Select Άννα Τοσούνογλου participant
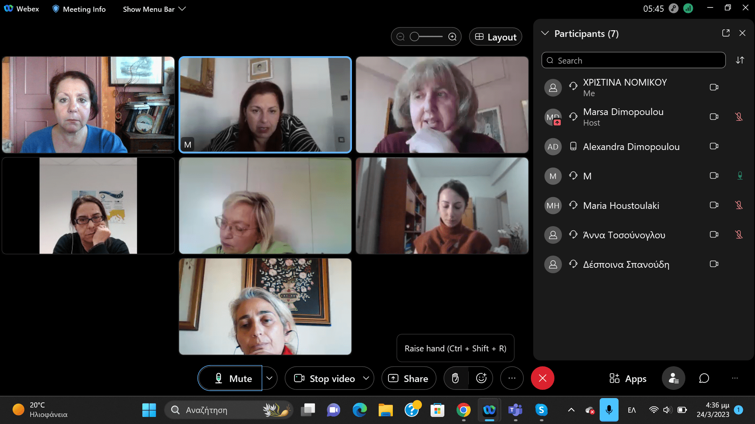Image resolution: width=755 pixels, height=424 pixels. pyautogui.click(x=644, y=235)
